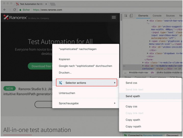Click the DevTools inspect element picker icon
The height and width of the screenshot is (138, 183).
point(126,16)
